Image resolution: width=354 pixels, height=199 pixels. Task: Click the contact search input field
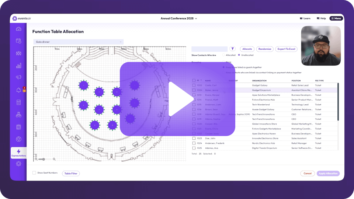point(209,49)
